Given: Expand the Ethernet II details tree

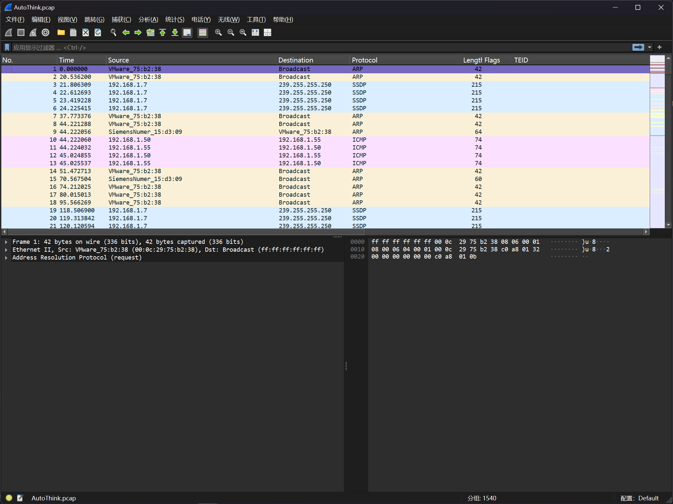Looking at the screenshot, I should pos(6,250).
